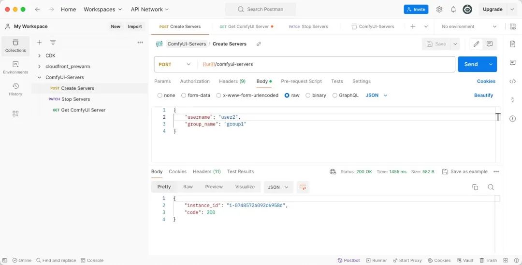522x265 pixels.
Task: Open new tab with plus icon
Action: coord(413,27)
